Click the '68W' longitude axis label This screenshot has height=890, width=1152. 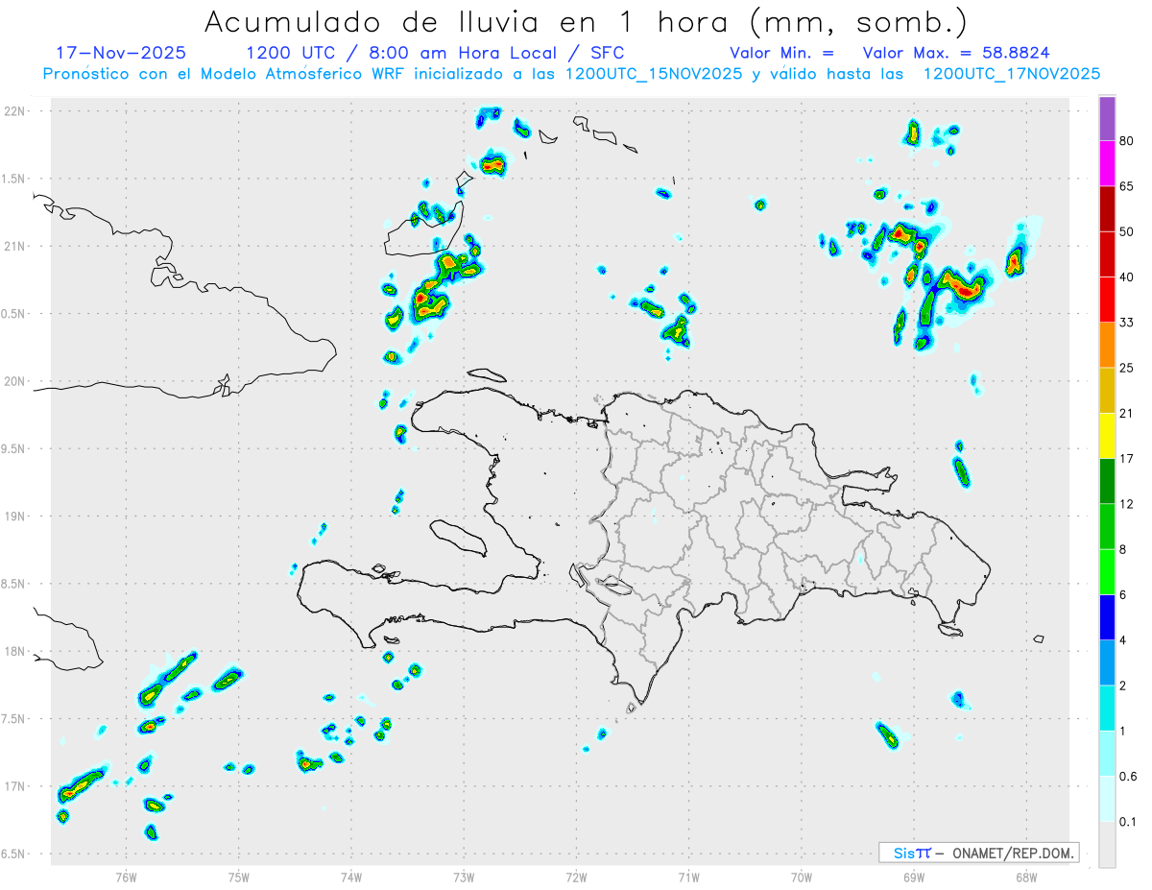click(x=1026, y=877)
